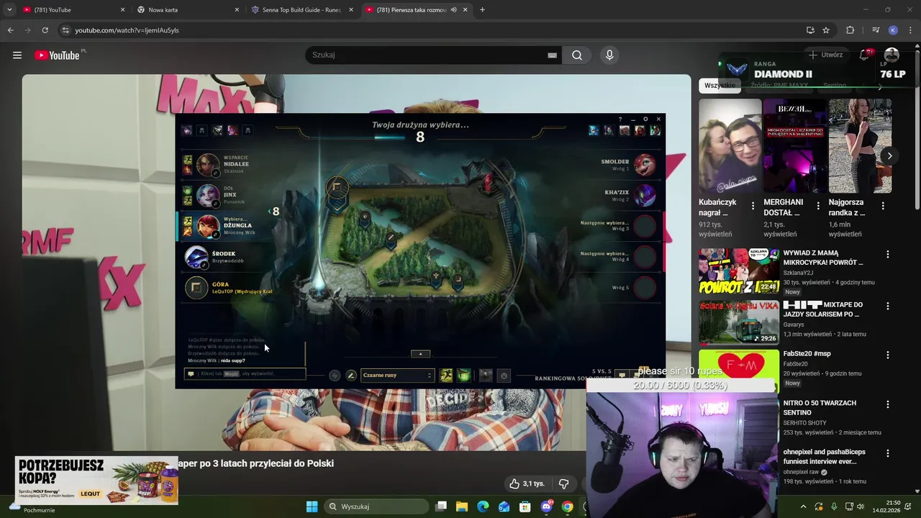The height and width of the screenshot is (518, 921).
Task: Open the YouTube account avatar menu
Action: (x=891, y=55)
